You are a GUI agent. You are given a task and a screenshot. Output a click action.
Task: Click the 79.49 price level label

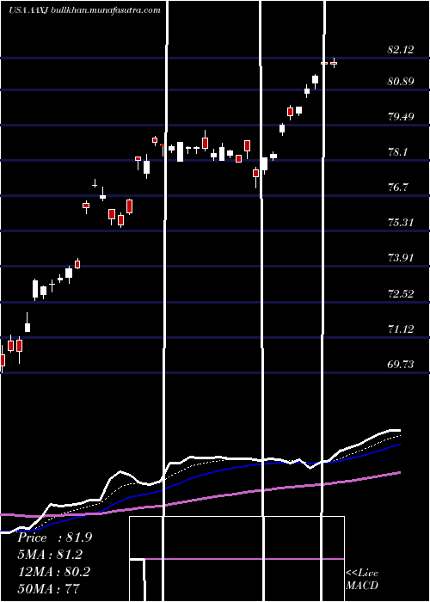tap(401, 117)
